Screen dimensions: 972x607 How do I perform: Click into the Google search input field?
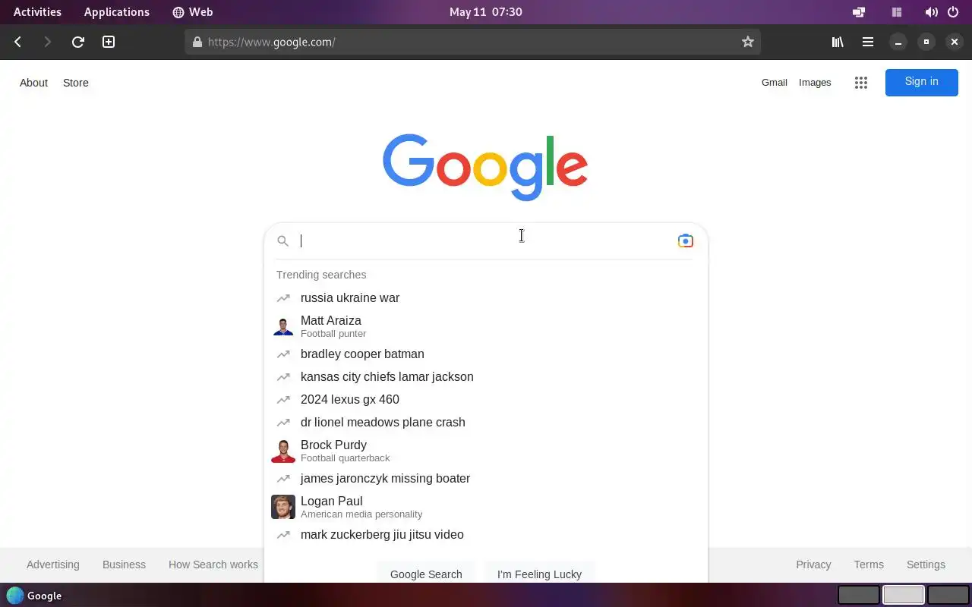[x=486, y=241]
